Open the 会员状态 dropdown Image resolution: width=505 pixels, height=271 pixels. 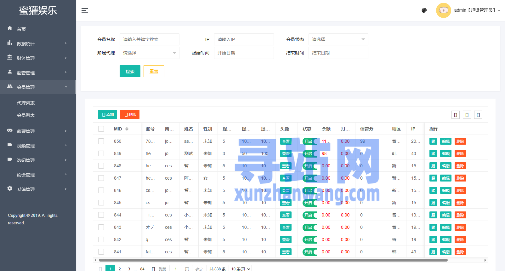338,39
